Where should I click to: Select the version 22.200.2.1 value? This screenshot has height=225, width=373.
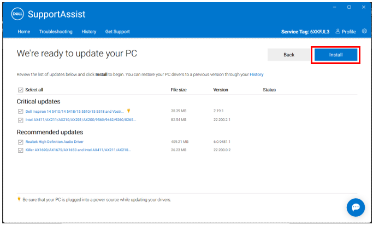(x=222, y=120)
